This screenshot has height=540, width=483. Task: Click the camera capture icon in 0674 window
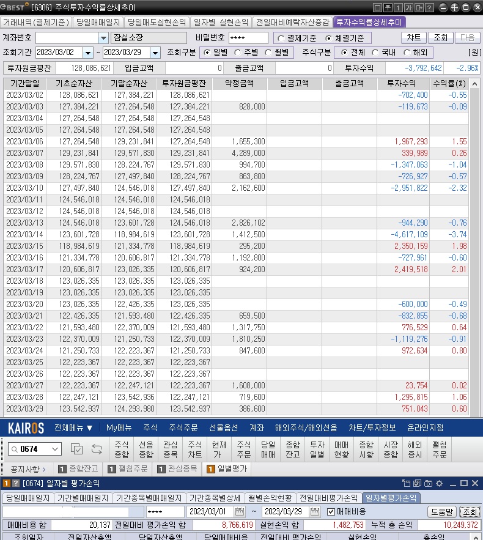(x=428, y=484)
